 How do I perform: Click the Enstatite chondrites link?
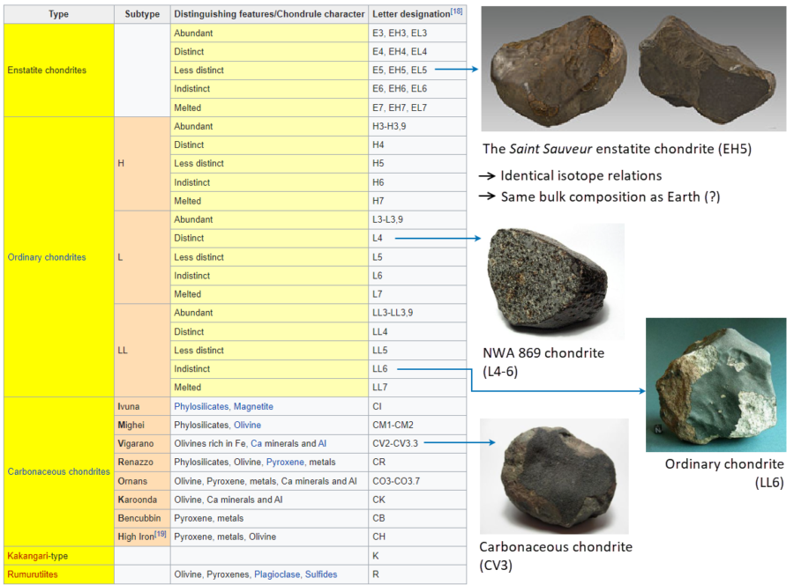pyautogui.click(x=46, y=70)
